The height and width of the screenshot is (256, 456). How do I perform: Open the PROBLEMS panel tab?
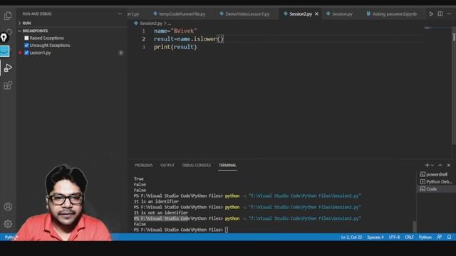(x=143, y=165)
